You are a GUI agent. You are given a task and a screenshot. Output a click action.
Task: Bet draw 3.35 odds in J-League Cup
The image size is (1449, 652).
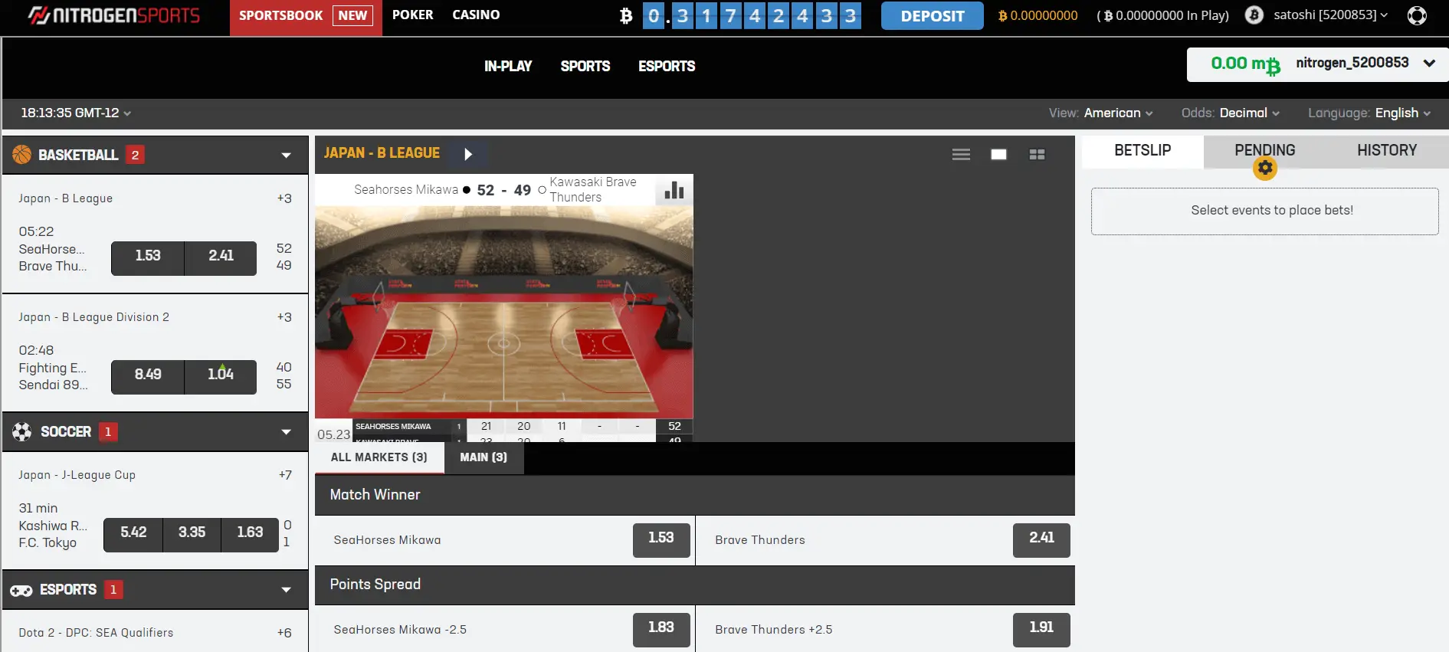coord(192,535)
